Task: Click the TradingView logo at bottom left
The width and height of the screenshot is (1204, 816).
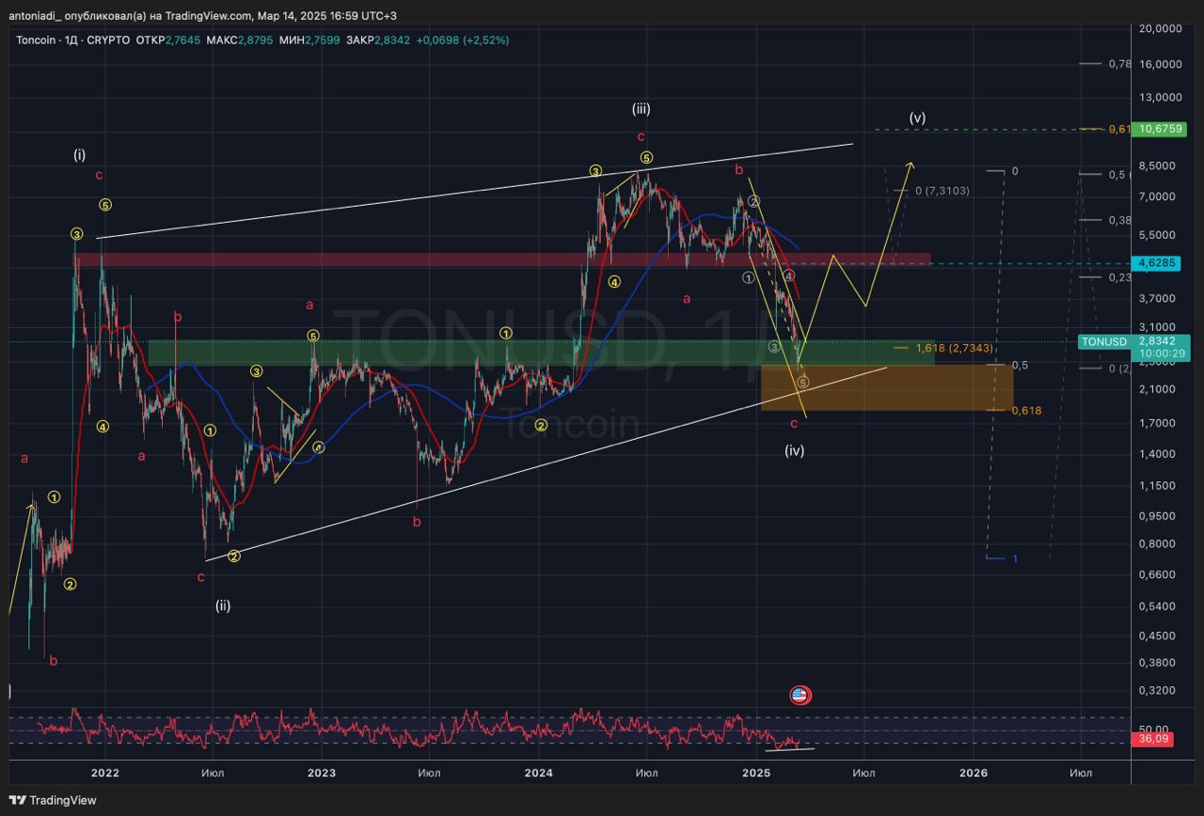Action: click(x=54, y=801)
